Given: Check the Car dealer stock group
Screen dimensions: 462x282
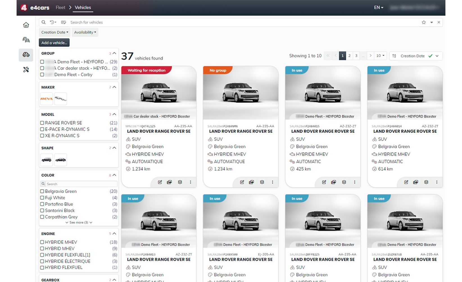Looking at the screenshot, I should pos(42,68).
